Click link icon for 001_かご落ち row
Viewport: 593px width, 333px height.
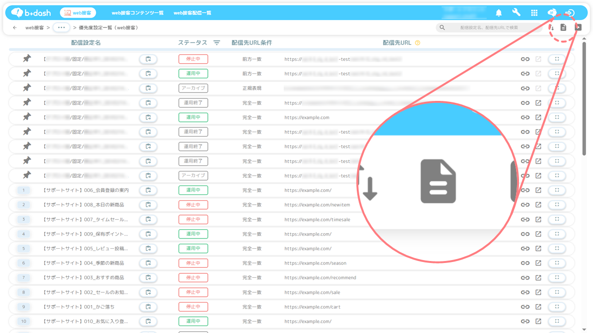click(x=525, y=307)
